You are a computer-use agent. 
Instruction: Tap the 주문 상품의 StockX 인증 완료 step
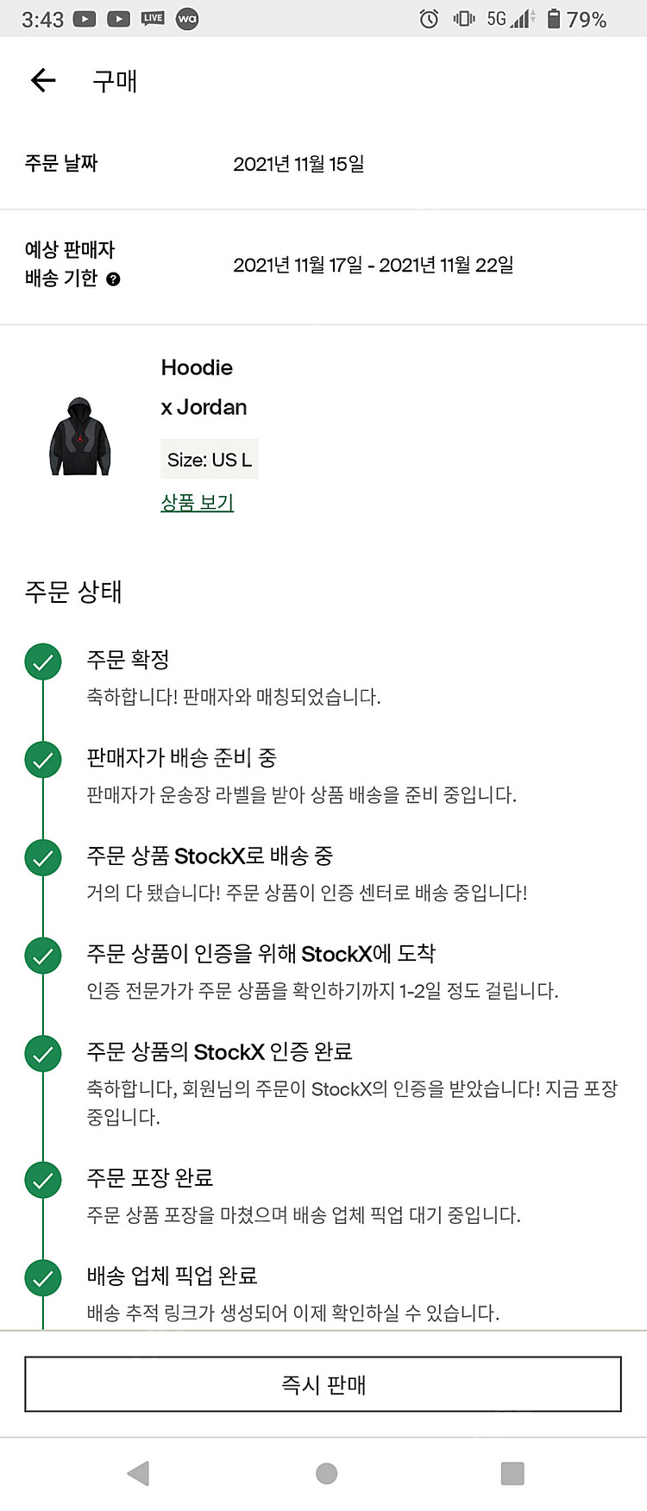[219, 1052]
